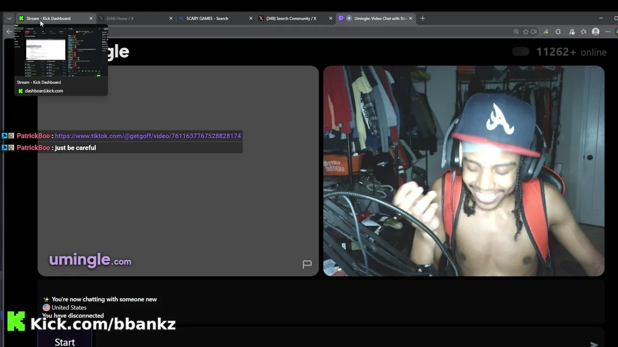The image size is (618, 347).
Task: Click the 'just be careful' chat message
Action: click(x=75, y=147)
